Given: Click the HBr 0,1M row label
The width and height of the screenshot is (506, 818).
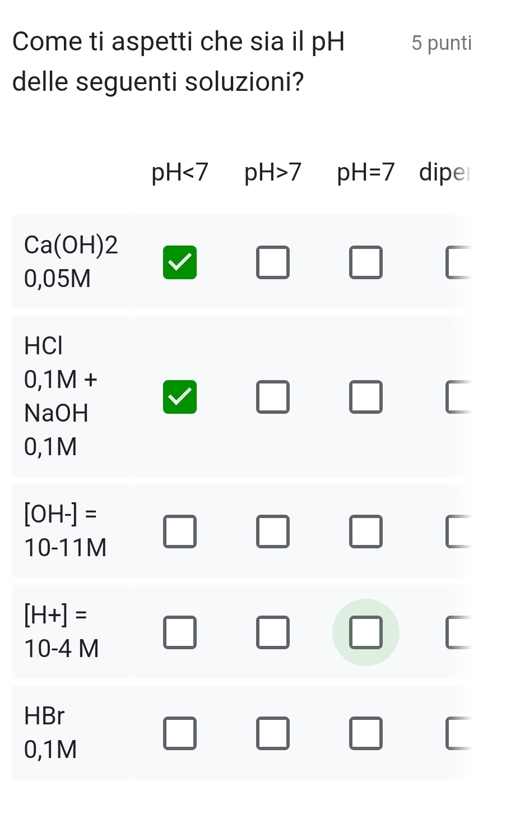Looking at the screenshot, I should (x=50, y=732).
